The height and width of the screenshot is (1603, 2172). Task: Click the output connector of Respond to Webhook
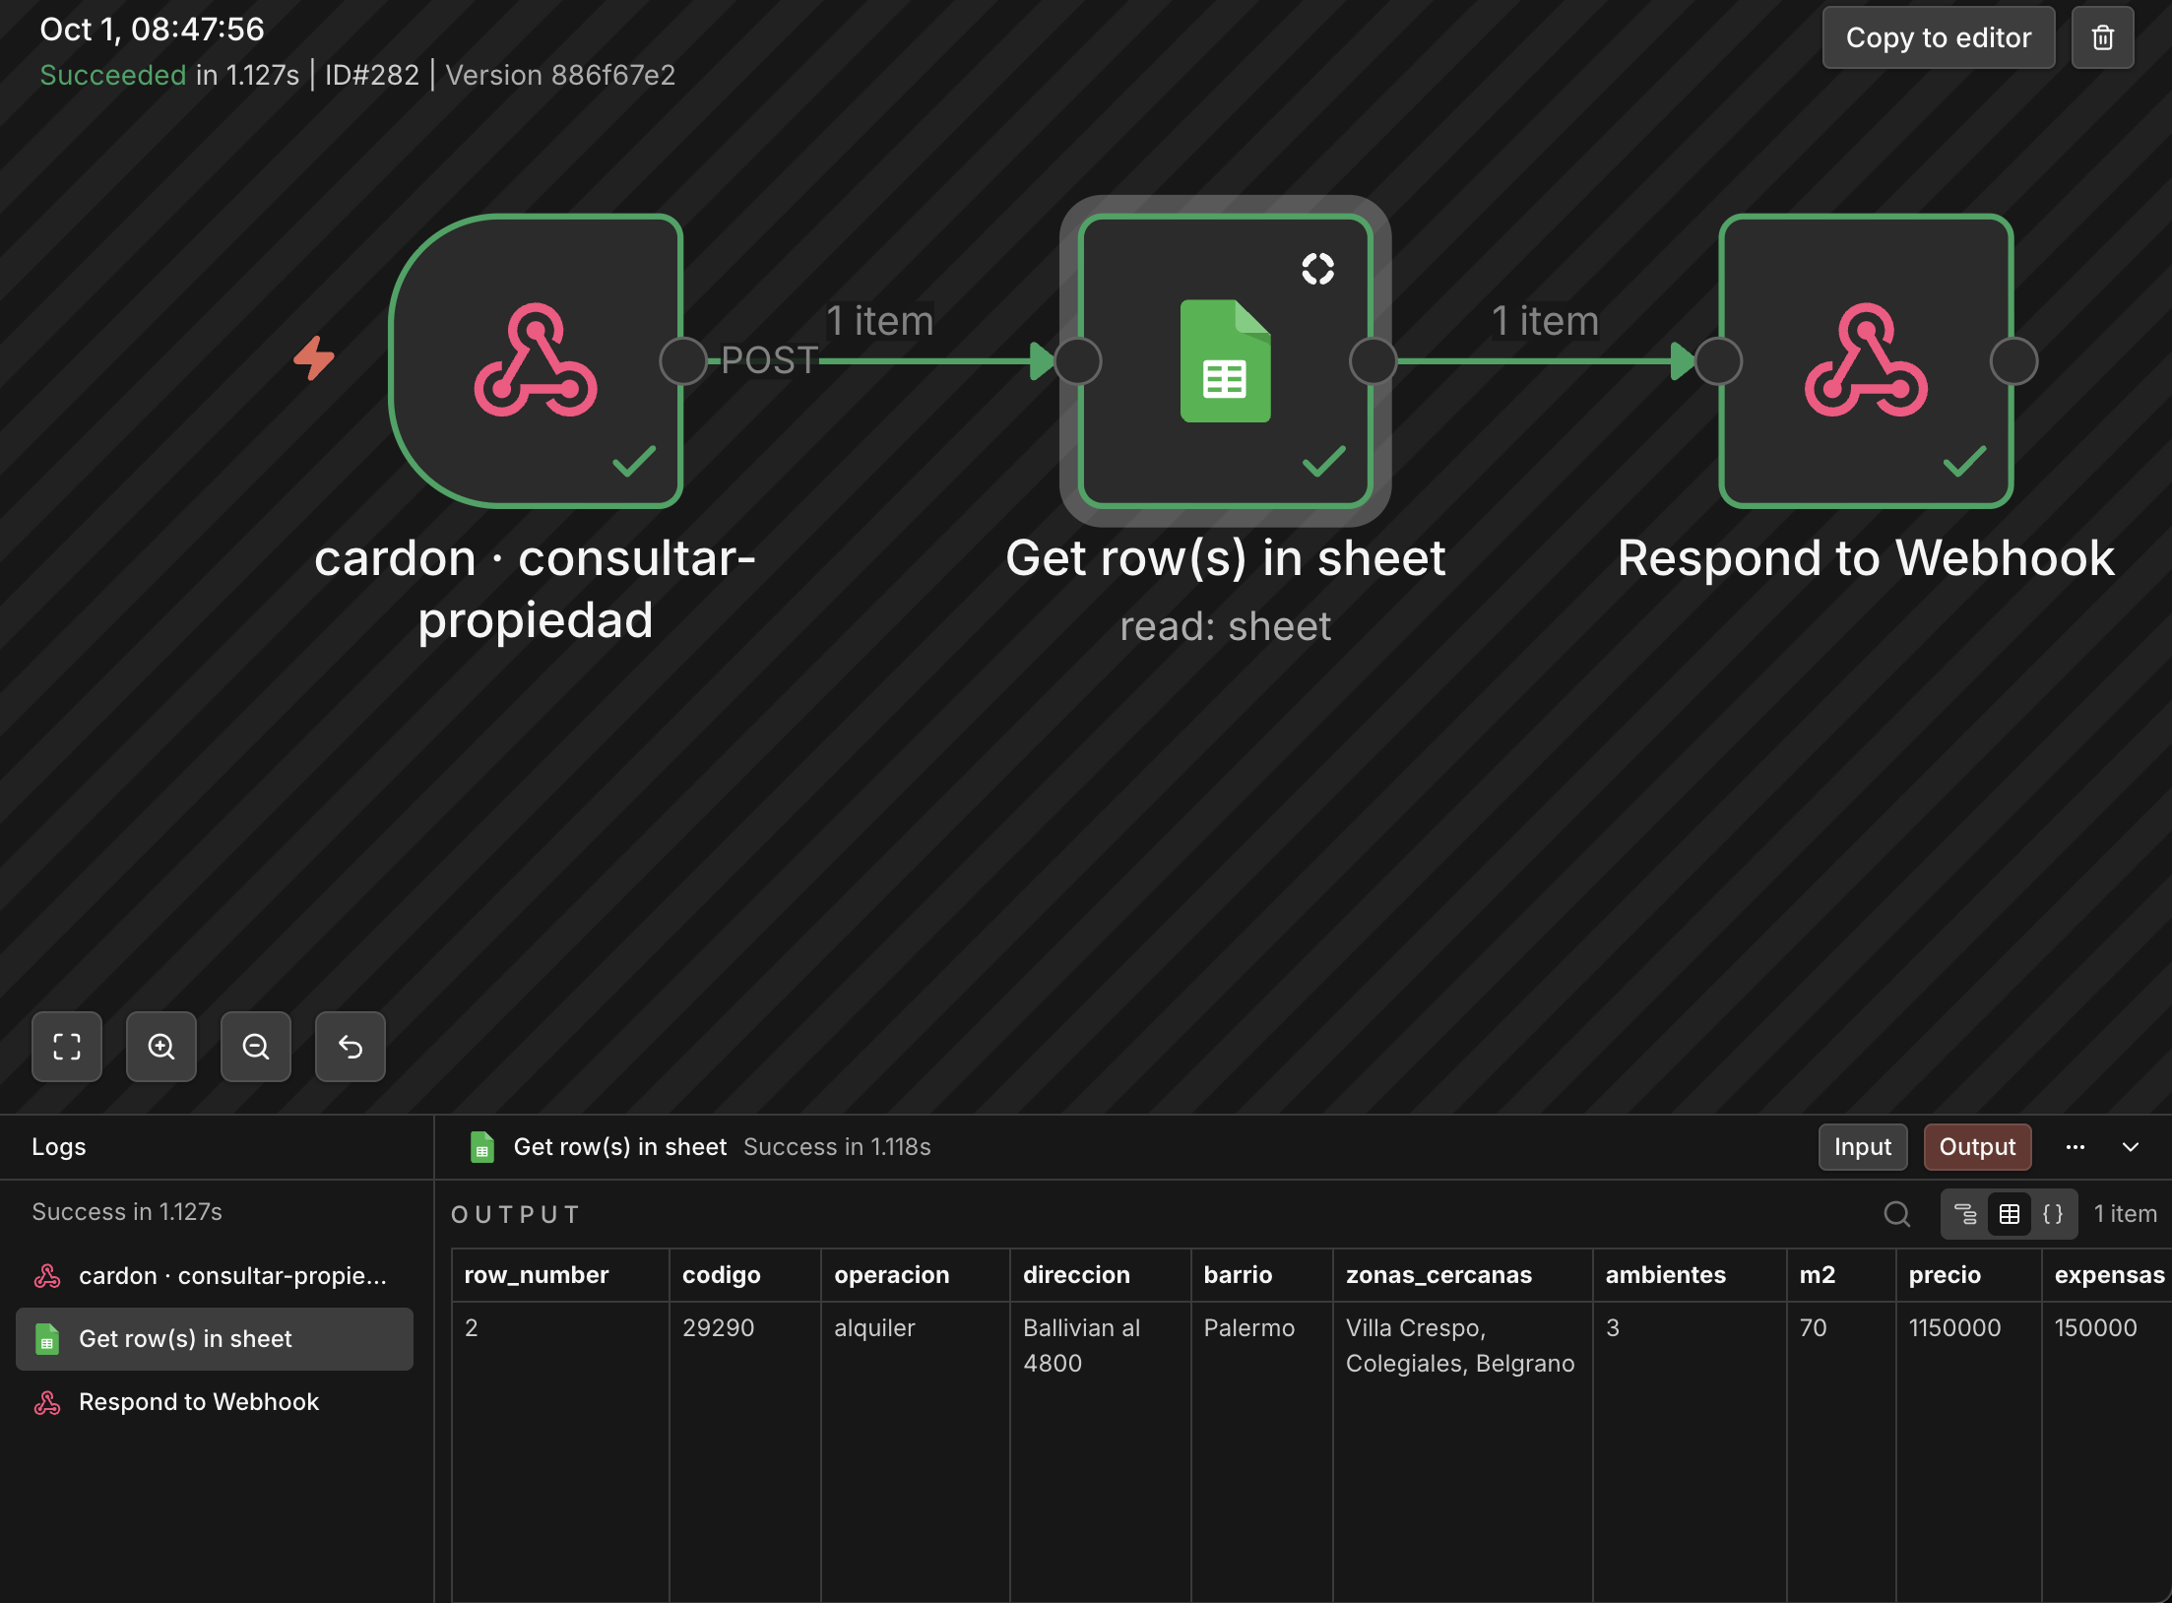click(2013, 360)
